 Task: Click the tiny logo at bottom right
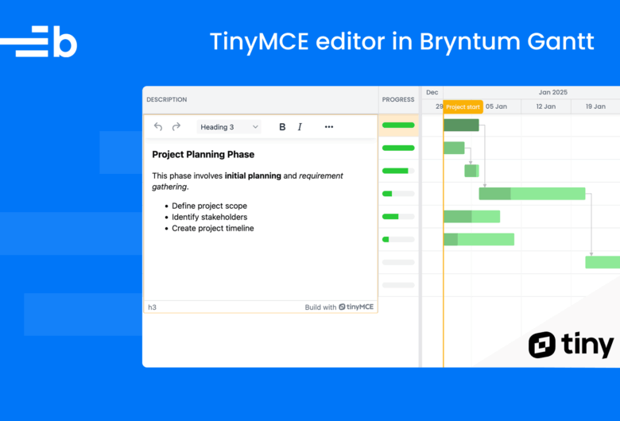coord(571,345)
